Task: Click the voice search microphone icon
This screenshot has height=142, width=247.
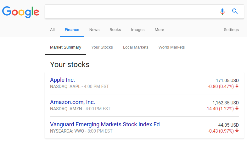Action: (x=222, y=12)
